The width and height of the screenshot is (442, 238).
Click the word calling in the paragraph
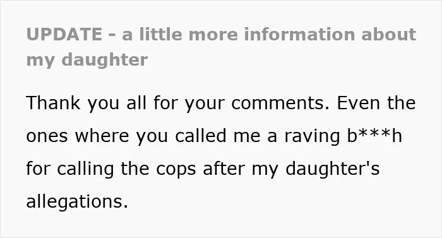coord(85,169)
